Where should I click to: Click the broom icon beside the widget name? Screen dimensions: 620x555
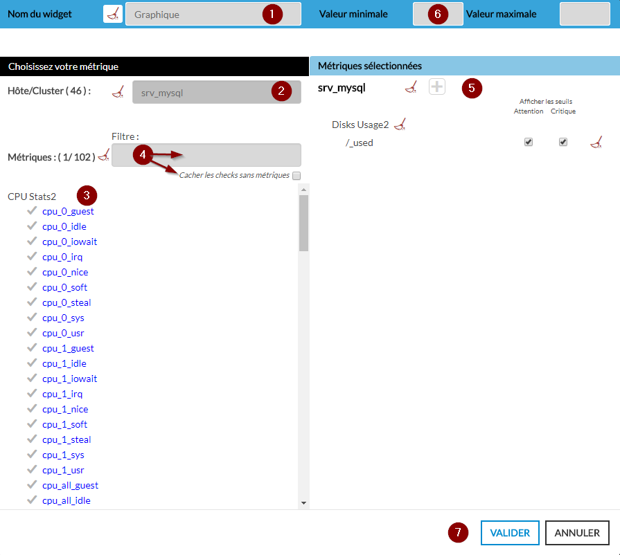pos(113,14)
